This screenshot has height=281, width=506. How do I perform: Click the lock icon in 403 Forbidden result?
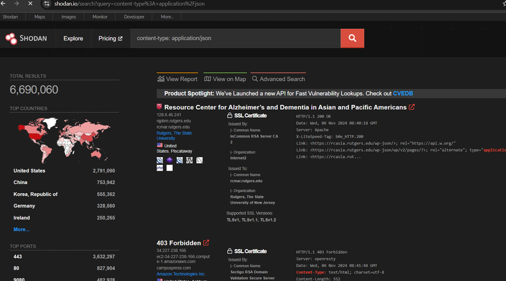(x=229, y=251)
